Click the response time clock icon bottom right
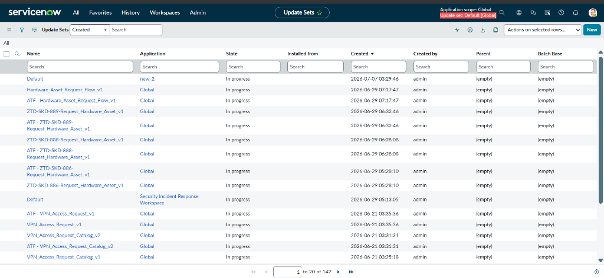 tap(597, 272)
